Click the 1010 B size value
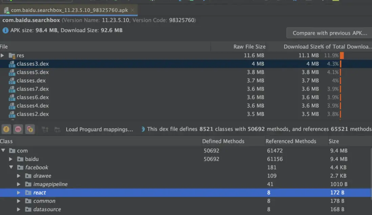The height and width of the screenshot is (215, 372). (339, 184)
